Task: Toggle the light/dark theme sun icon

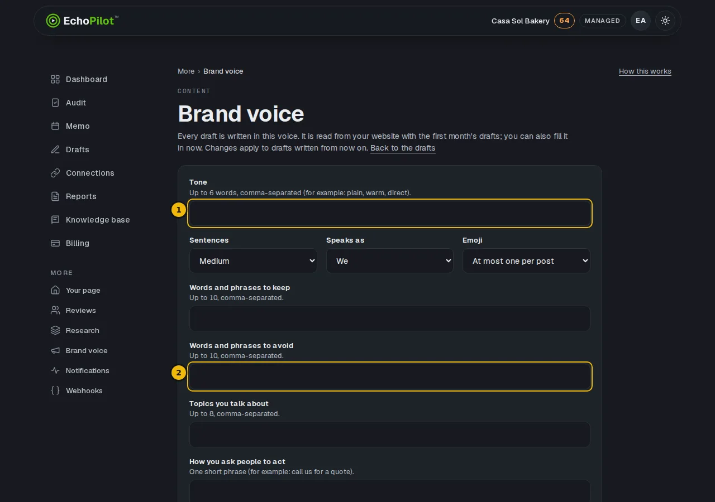Action: 665,21
